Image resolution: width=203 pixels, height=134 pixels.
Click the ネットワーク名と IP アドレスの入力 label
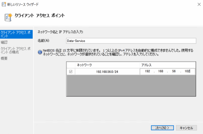pos(61,32)
